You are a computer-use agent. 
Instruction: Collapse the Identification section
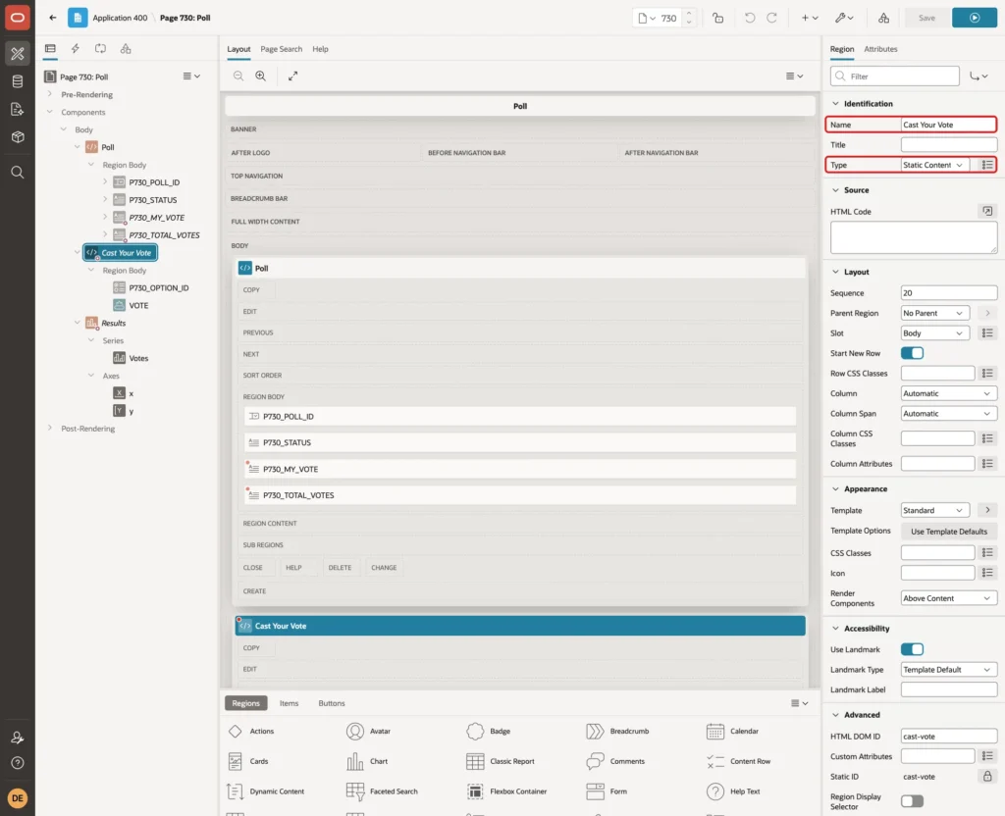(x=835, y=104)
